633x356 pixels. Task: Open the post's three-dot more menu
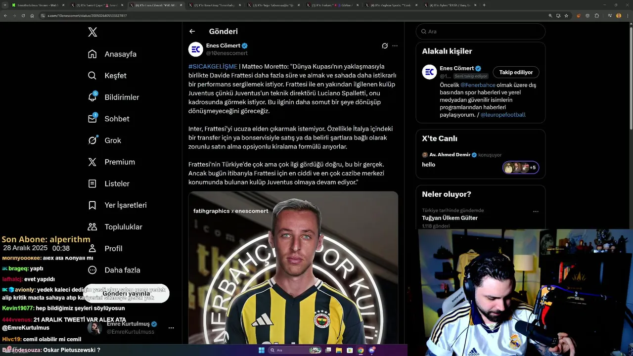395,46
